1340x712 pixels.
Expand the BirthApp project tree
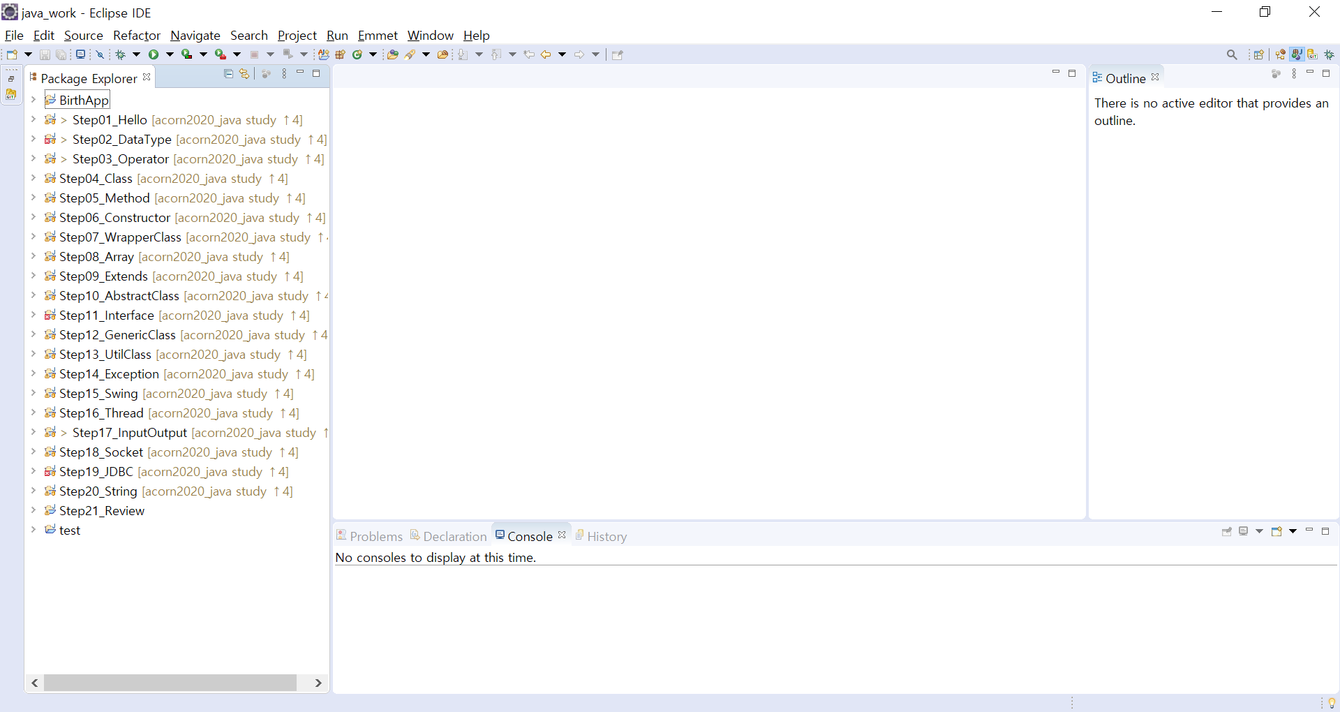33,100
